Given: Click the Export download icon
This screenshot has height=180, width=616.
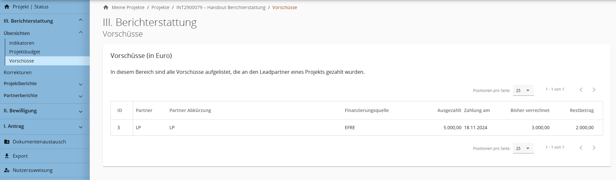Looking at the screenshot, I should (7, 156).
